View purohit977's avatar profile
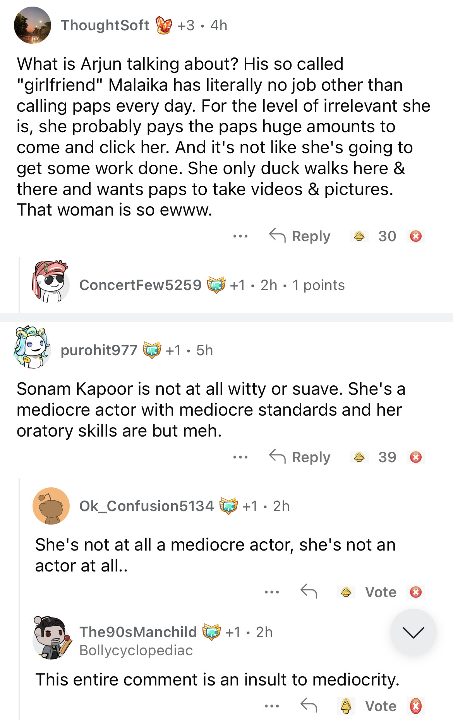453x720 pixels. [33, 347]
